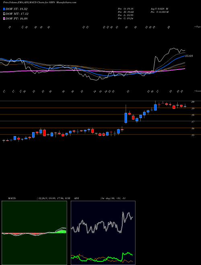Click the 'Pre C: 19.24' close value
201x265 pixels.
pyautogui.click(x=125, y=18)
